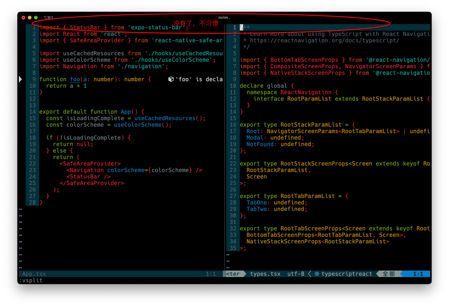
Task: Click the typescriptreact filetype status entry
Action: coord(347,274)
